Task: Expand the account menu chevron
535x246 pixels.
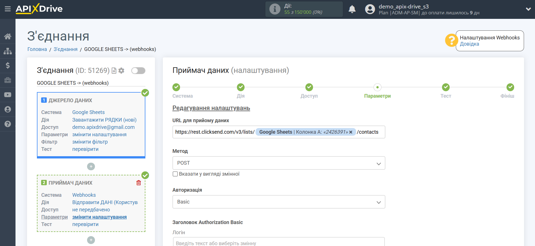Action: click(528, 9)
